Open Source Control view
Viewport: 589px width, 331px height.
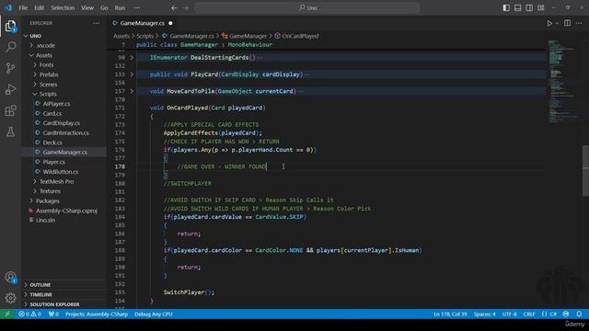pyautogui.click(x=10, y=68)
